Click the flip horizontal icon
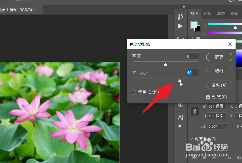 239,126
